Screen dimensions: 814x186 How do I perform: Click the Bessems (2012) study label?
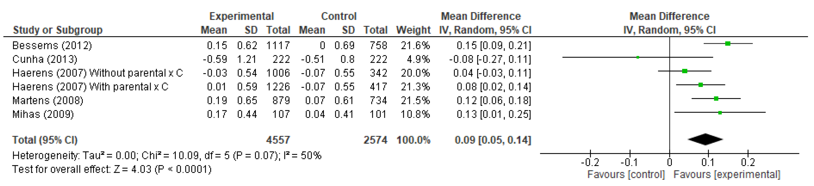tap(52, 46)
